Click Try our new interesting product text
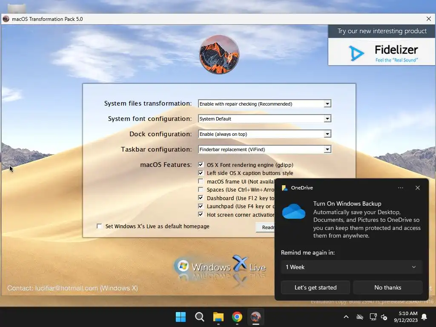The image size is (436, 327). pos(382,31)
